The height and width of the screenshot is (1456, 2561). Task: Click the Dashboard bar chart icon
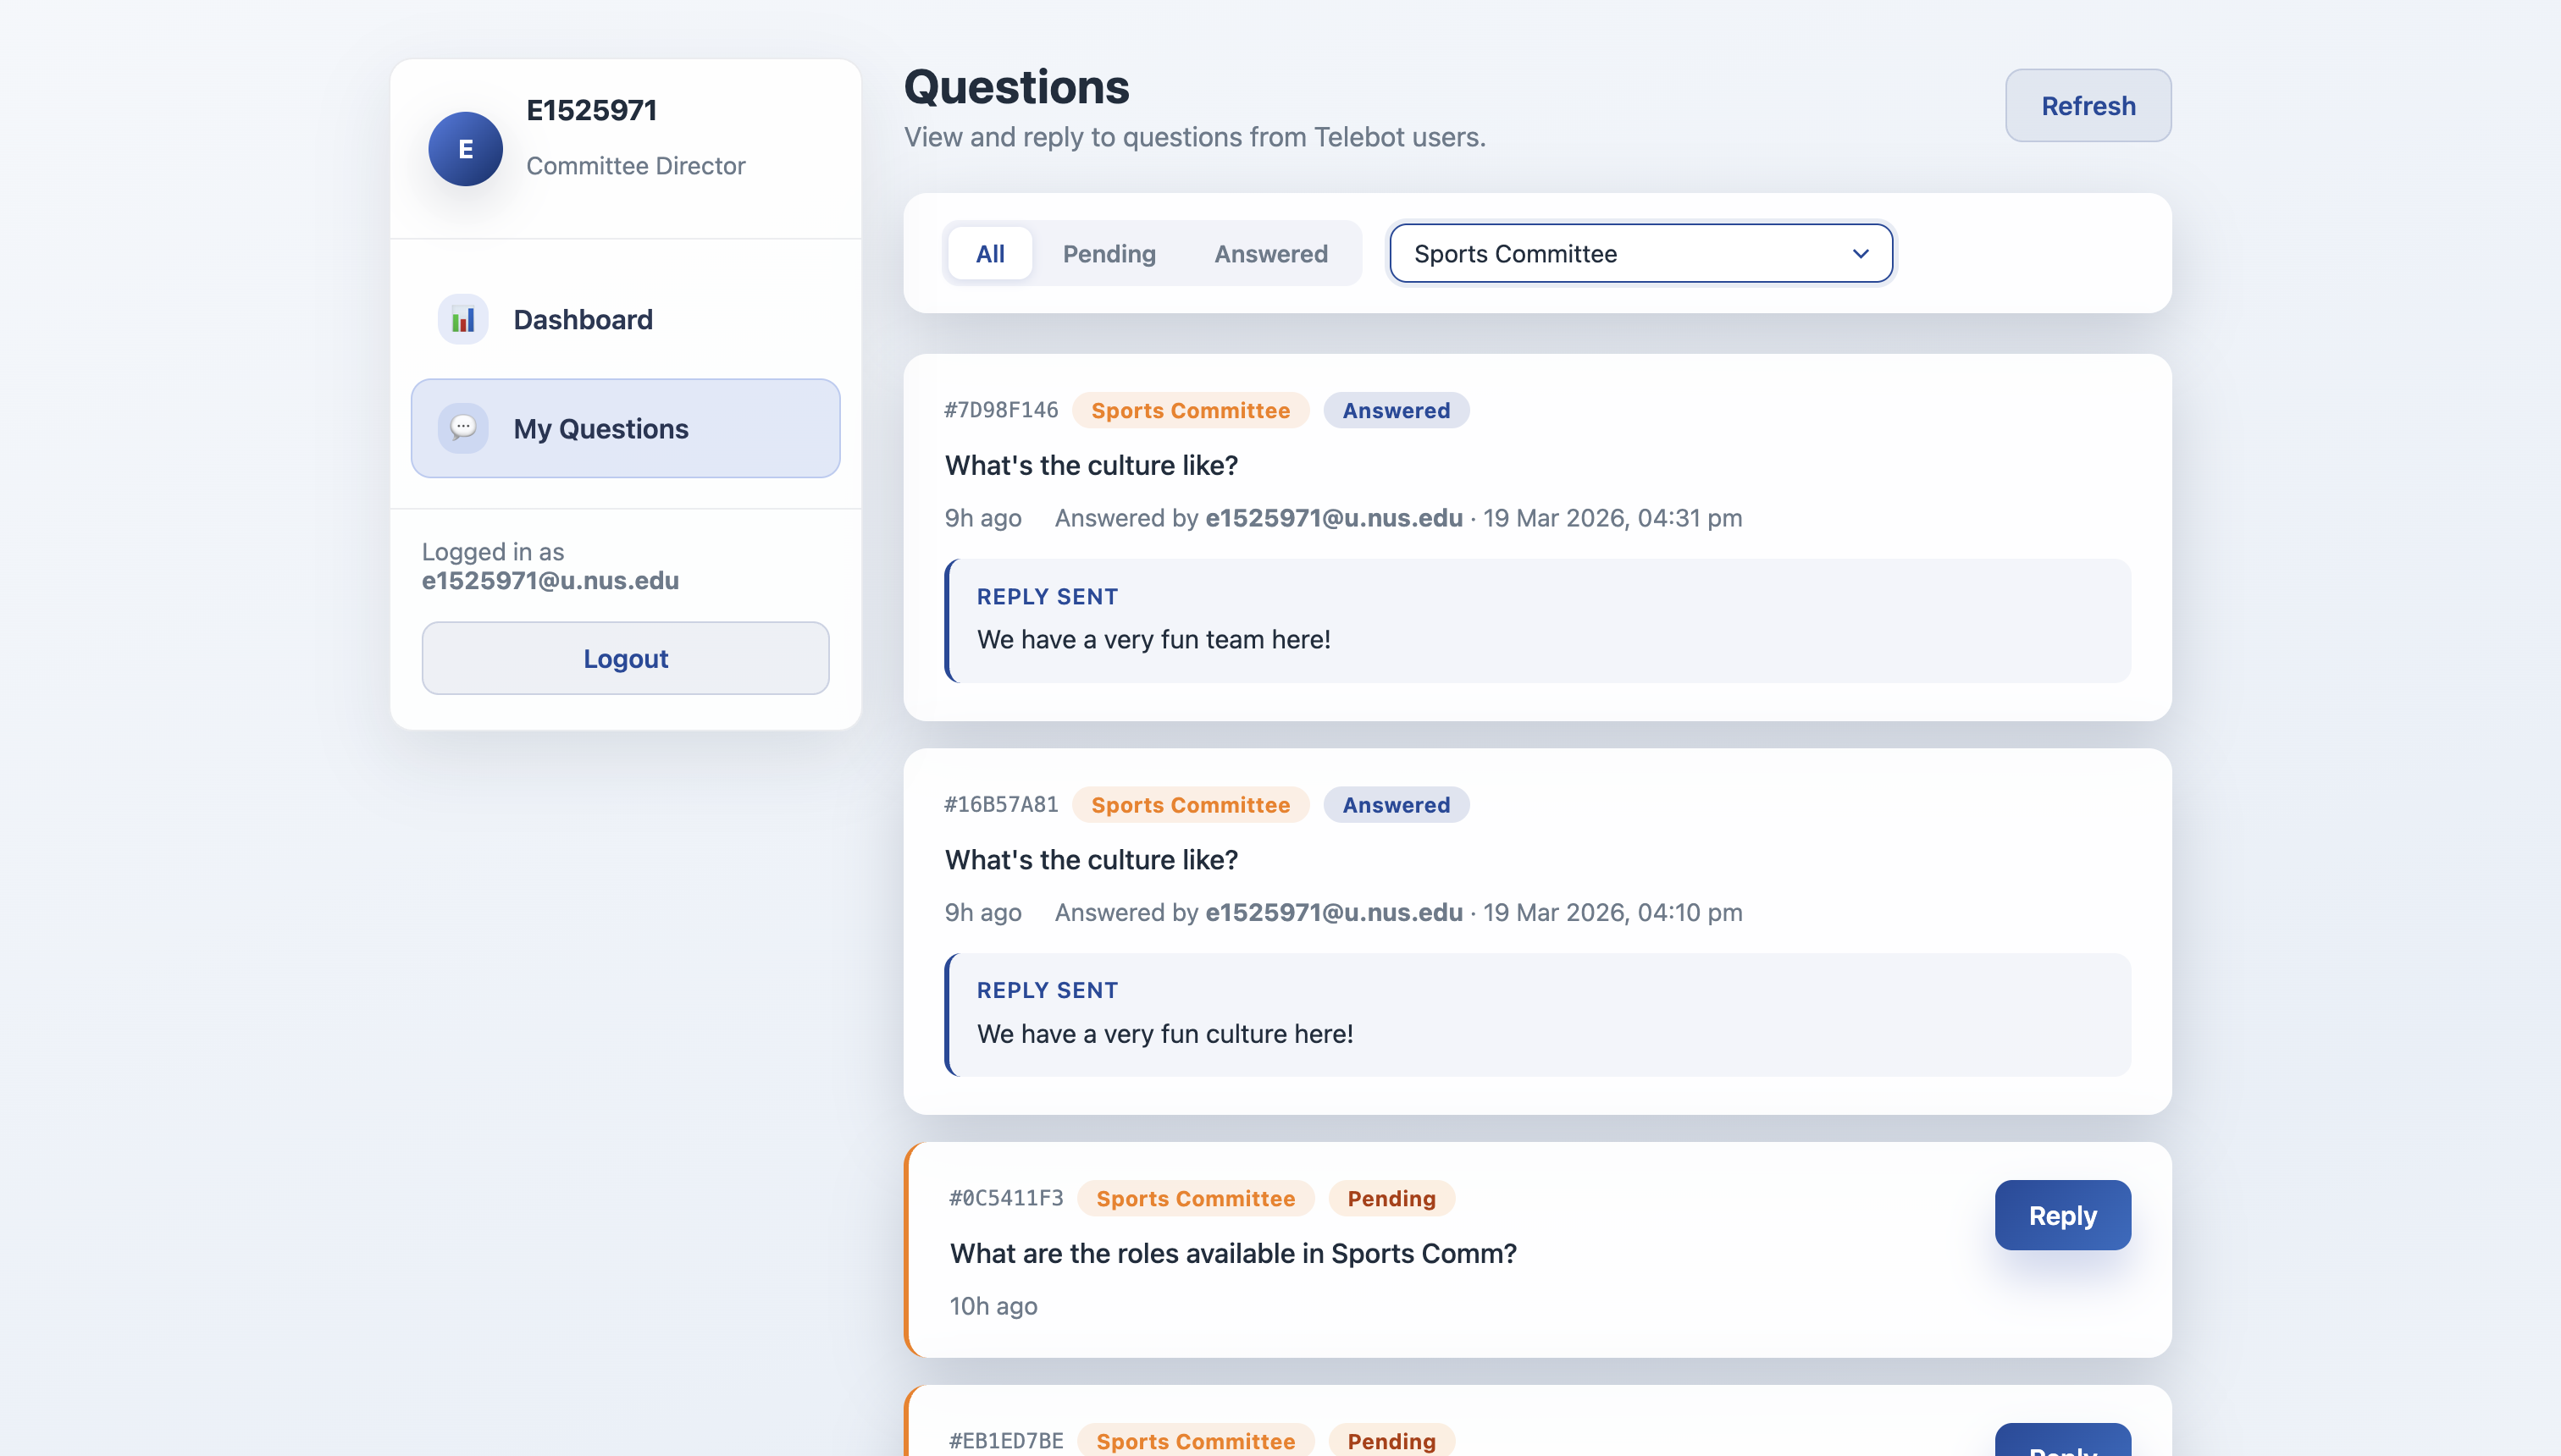coord(462,319)
